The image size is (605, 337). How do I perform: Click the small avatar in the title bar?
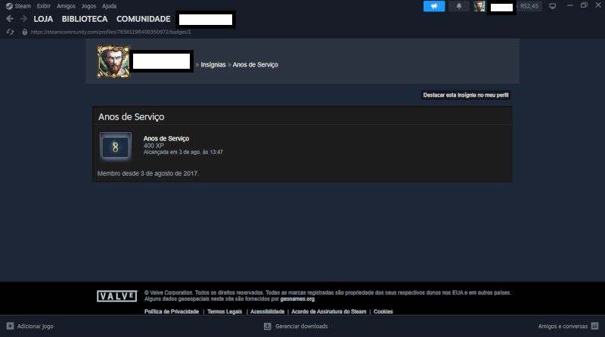[x=479, y=6]
